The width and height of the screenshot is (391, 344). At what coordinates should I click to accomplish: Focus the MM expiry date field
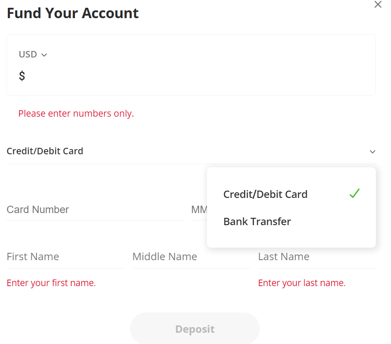[199, 210]
